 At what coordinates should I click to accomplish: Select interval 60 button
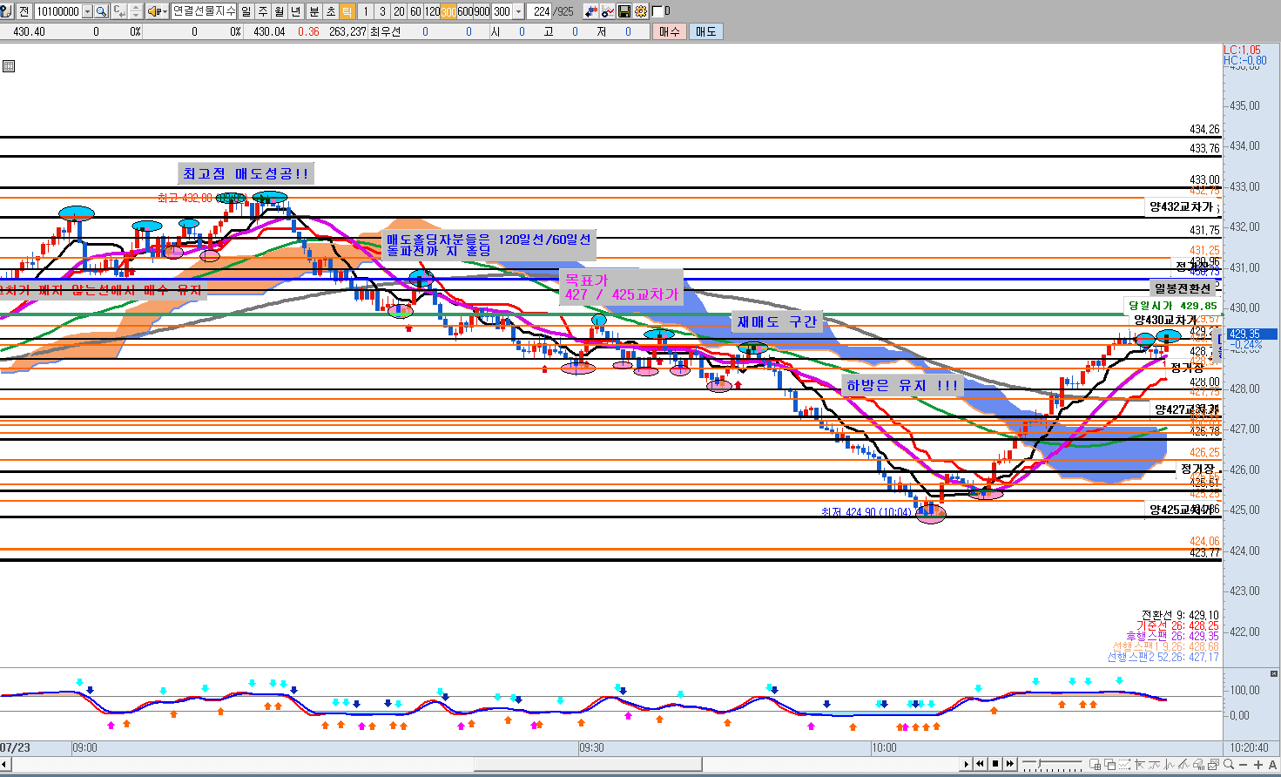pyautogui.click(x=415, y=11)
